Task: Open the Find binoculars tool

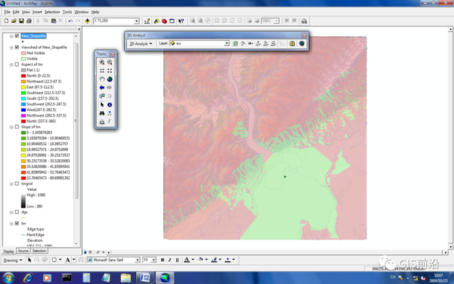Action: tap(102, 113)
